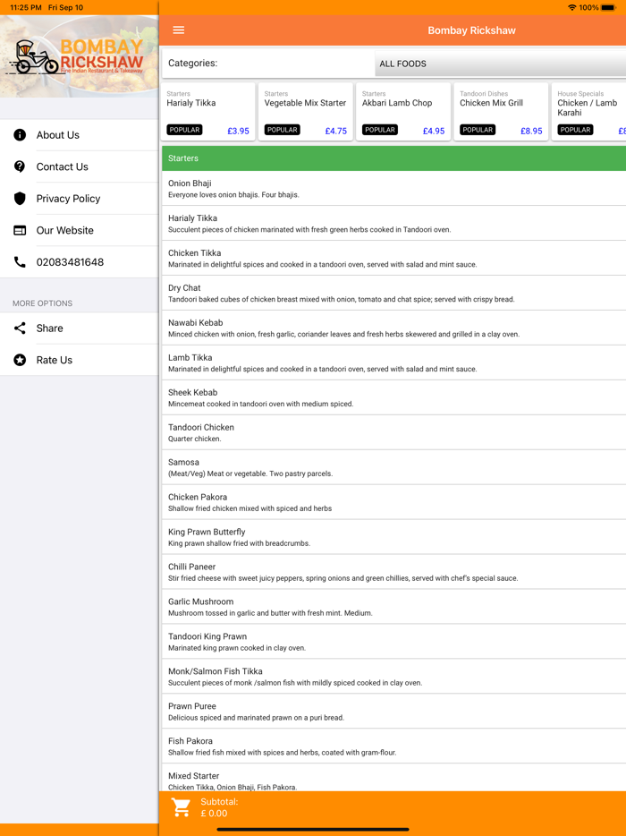Choose Onion Bhaji from the starters list
This screenshot has width=626, height=836.
393,188
